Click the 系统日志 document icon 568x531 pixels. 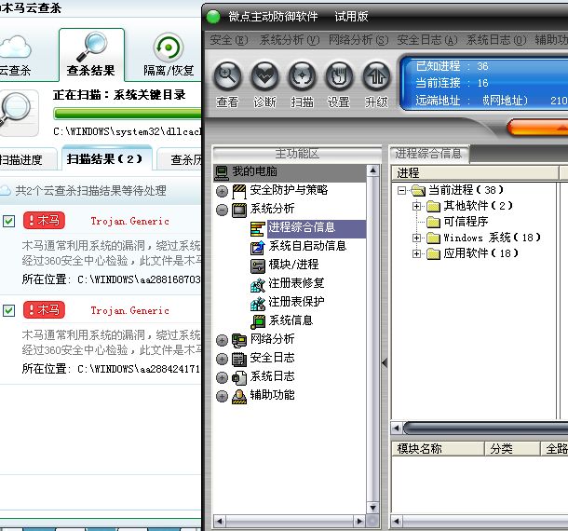click(x=239, y=377)
